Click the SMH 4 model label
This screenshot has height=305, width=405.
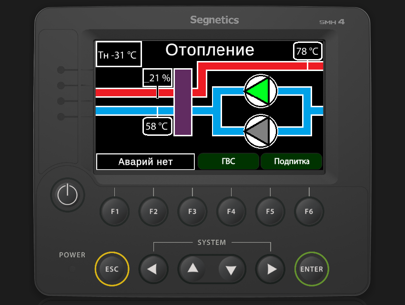click(332, 22)
